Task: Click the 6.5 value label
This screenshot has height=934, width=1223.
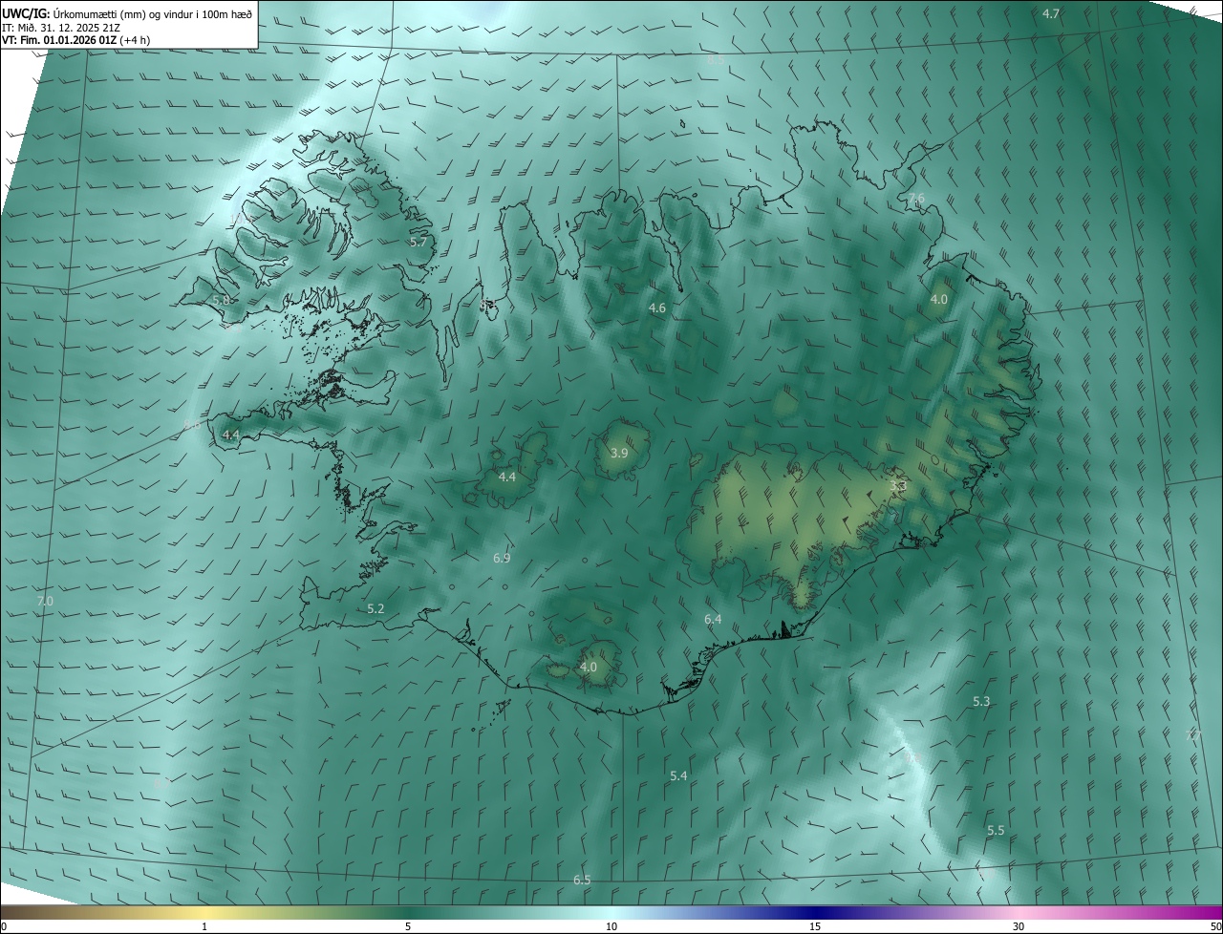Action: [582, 879]
